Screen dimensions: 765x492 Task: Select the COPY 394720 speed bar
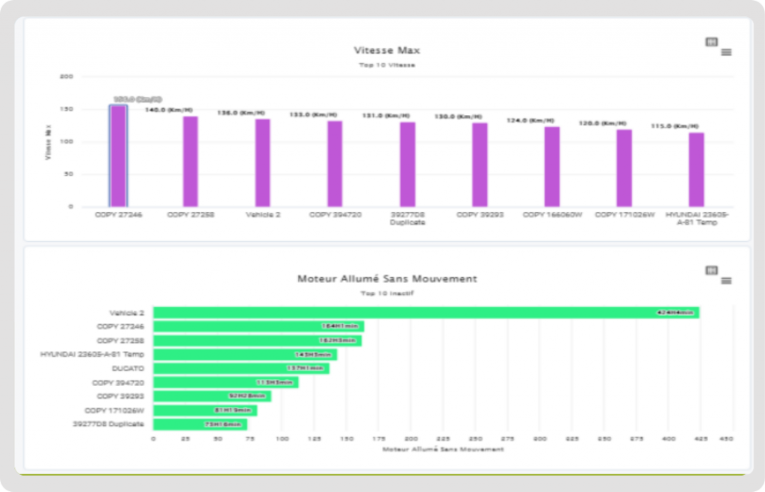click(x=335, y=164)
